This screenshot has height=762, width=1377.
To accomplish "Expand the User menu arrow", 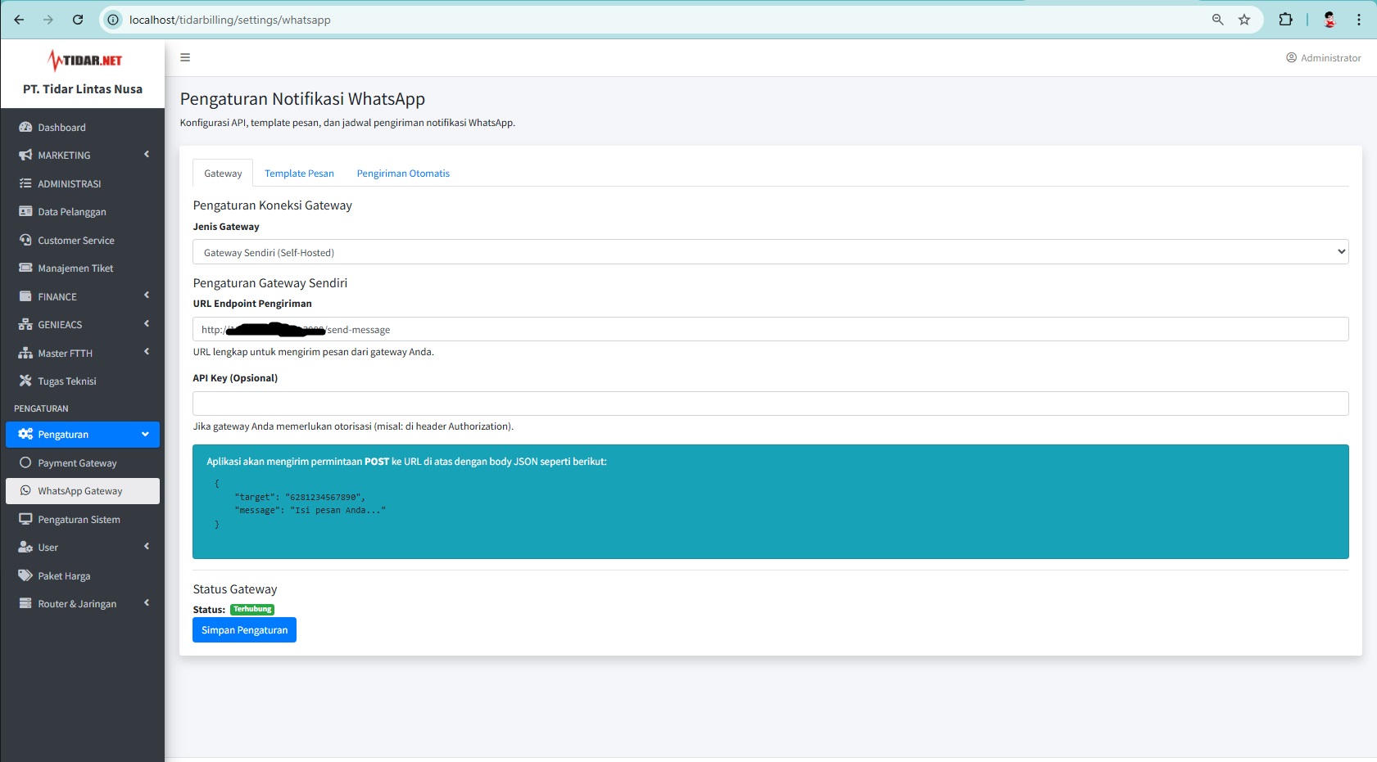I will [x=147, y=546].
